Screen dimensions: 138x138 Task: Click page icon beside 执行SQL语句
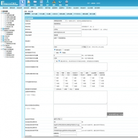pos(5,57)
